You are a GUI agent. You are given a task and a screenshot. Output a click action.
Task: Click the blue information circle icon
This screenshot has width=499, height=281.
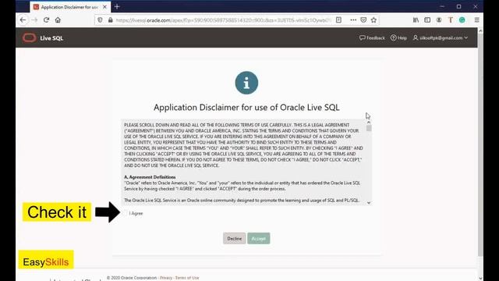pos(246,83)
